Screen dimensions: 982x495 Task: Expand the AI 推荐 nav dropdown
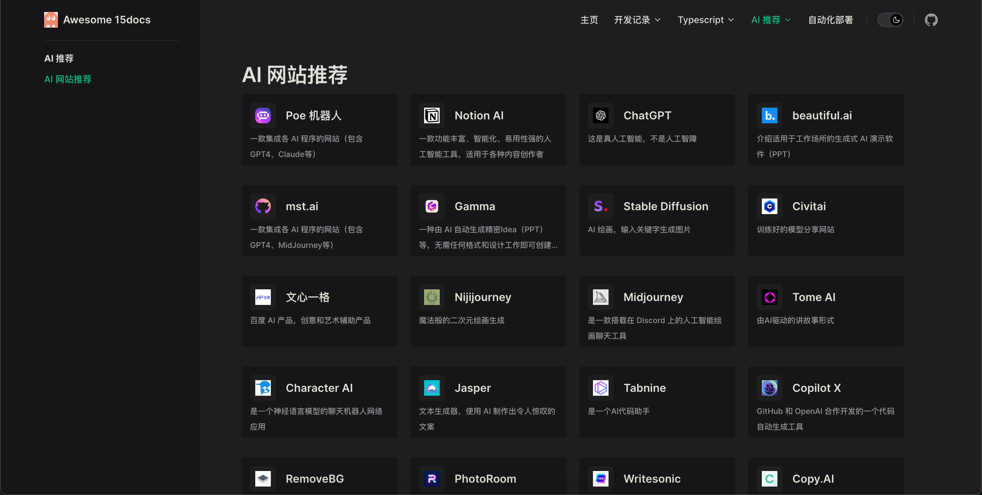pos(771,20)
